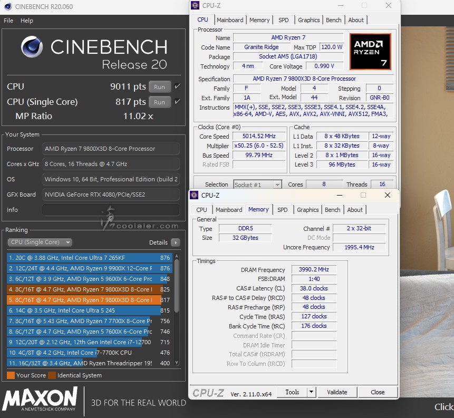
Task: Switch to Graphics tab in lower CPU-Z window
Action: point(307,210)
